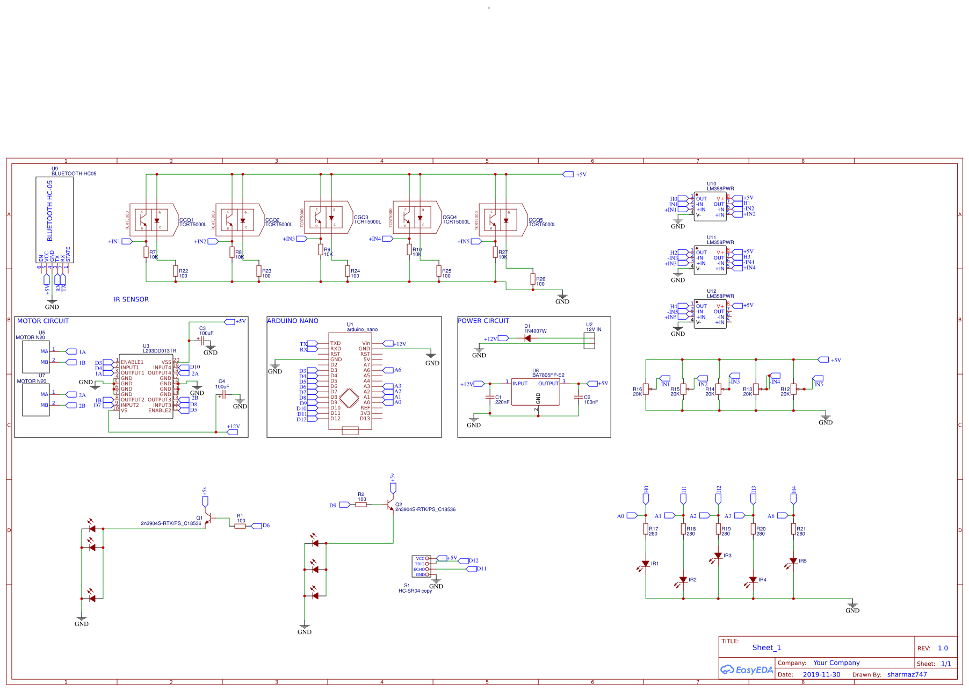
Task: Click the R22 100 ohm resistor
Action: 176,271
